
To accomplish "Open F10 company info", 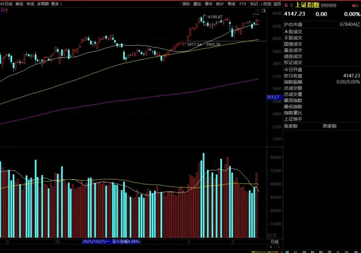I will click(x=243, y=4).
